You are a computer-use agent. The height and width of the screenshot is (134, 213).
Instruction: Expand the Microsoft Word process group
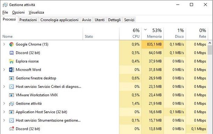(4, 70)
